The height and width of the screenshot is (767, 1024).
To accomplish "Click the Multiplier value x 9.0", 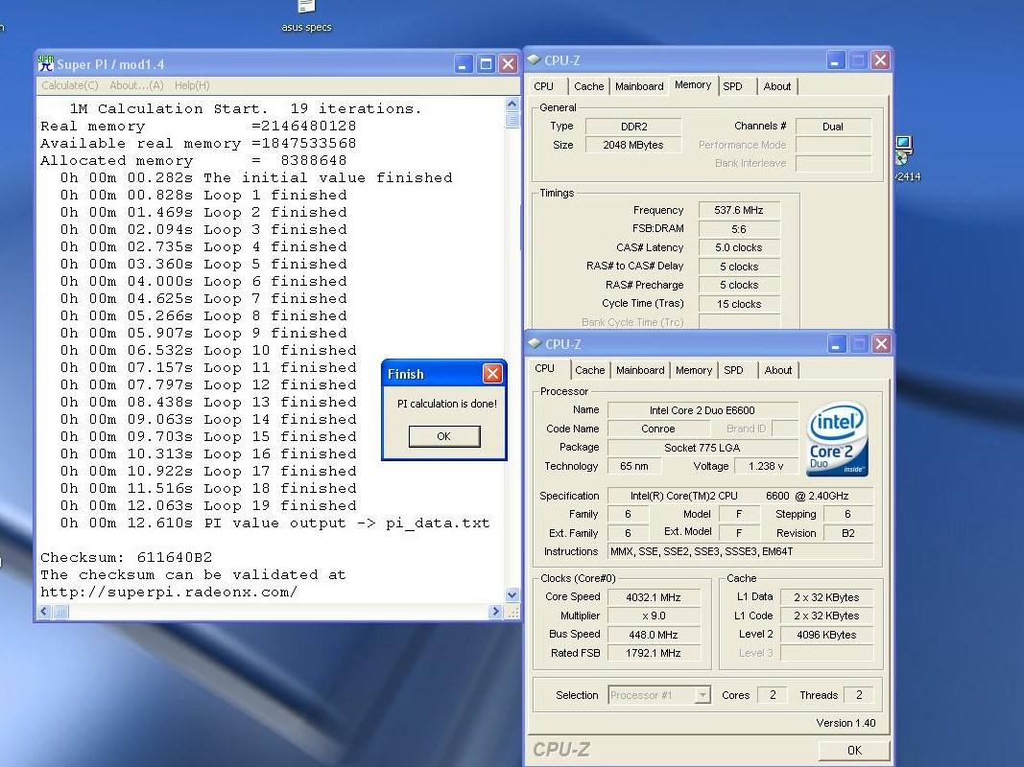I will pos(654,616).
